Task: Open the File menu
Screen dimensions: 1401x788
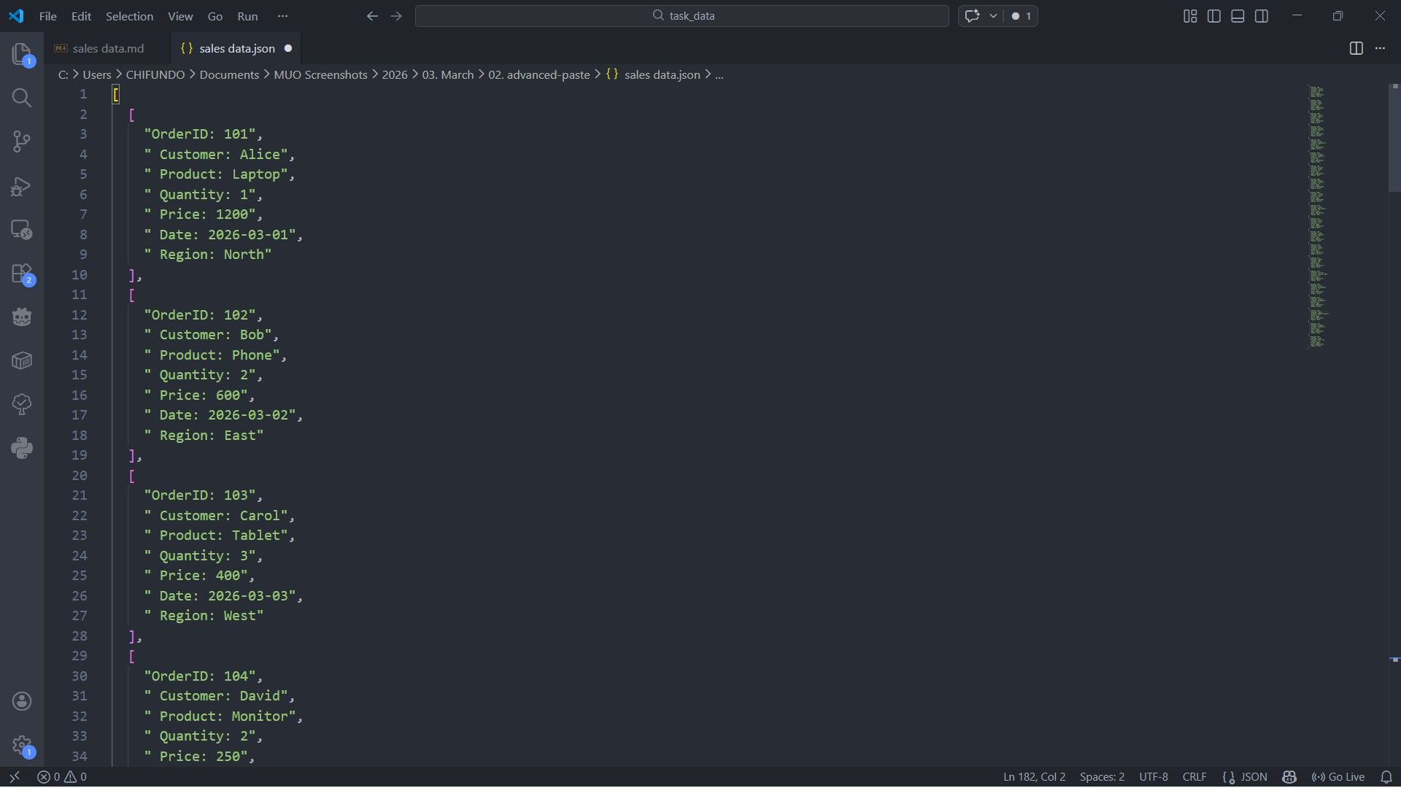Action: click(48, 16)
